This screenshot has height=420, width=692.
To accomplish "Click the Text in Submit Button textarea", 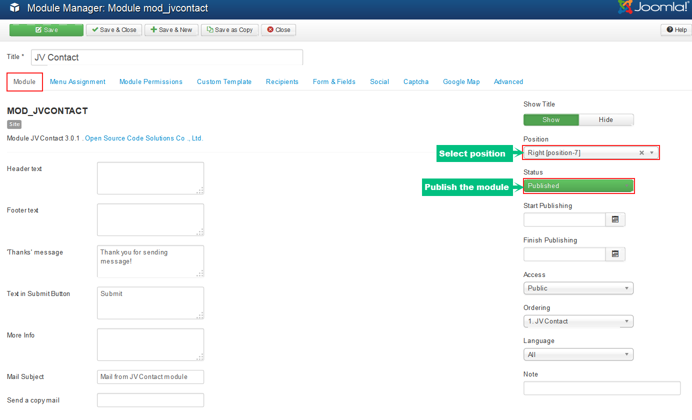I will 150,302.
